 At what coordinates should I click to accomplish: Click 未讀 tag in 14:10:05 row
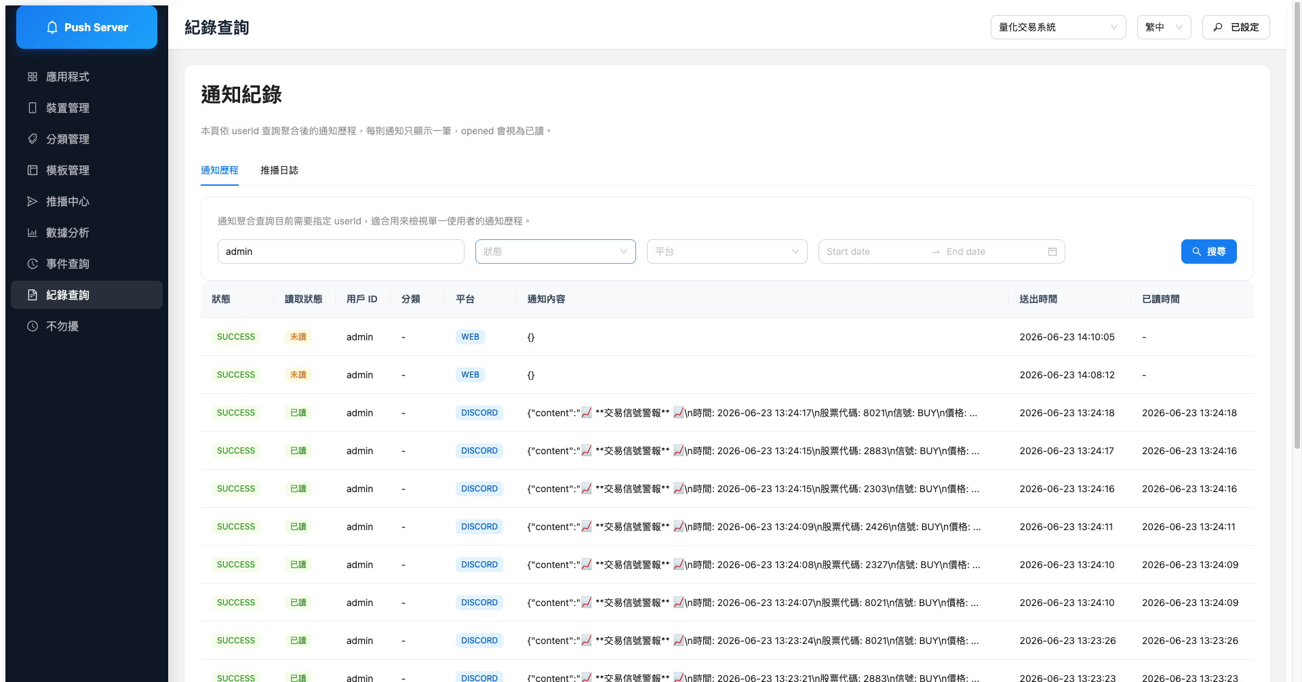click(x=298, y=337)
